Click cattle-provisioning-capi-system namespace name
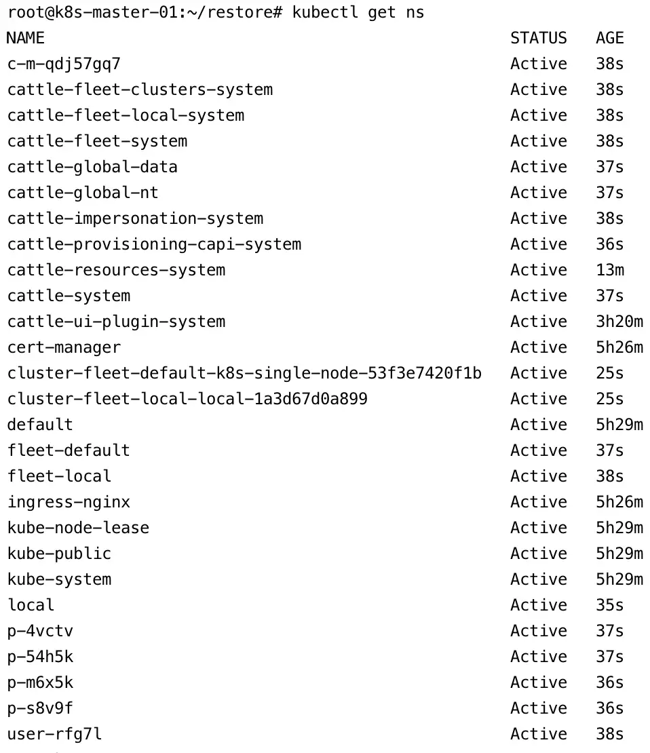 [x=154, y=244]
